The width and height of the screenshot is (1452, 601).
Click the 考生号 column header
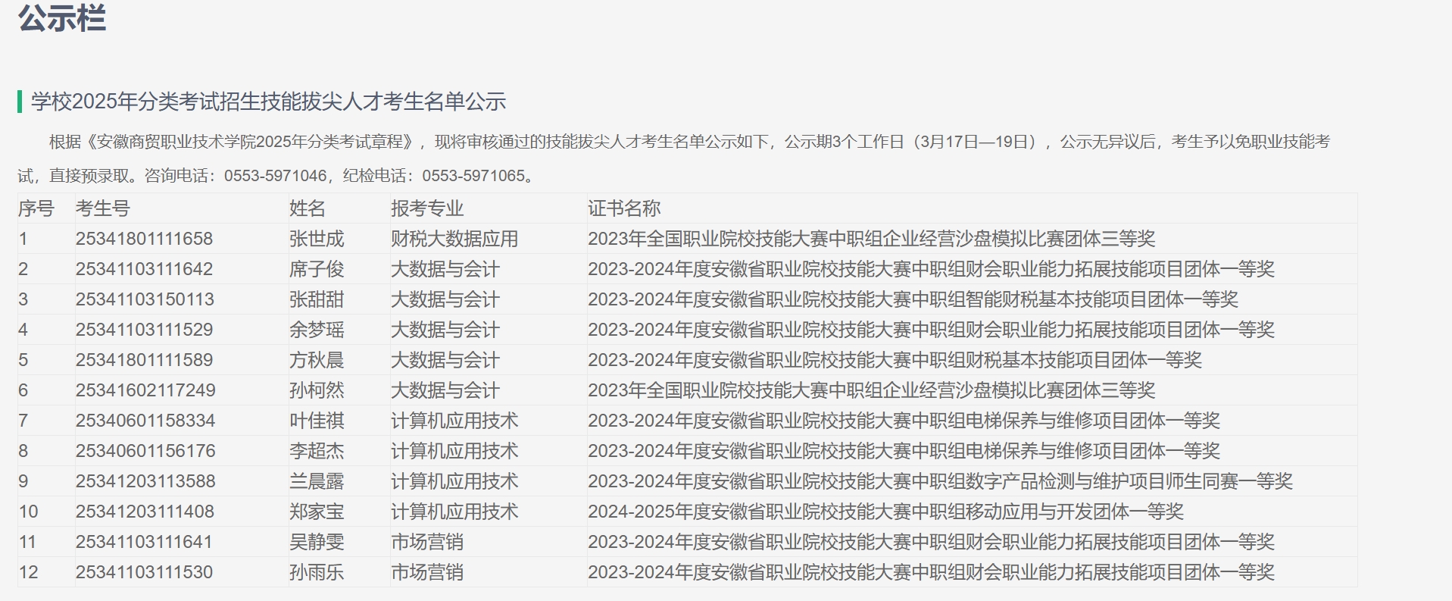click(x=103, y=208)
